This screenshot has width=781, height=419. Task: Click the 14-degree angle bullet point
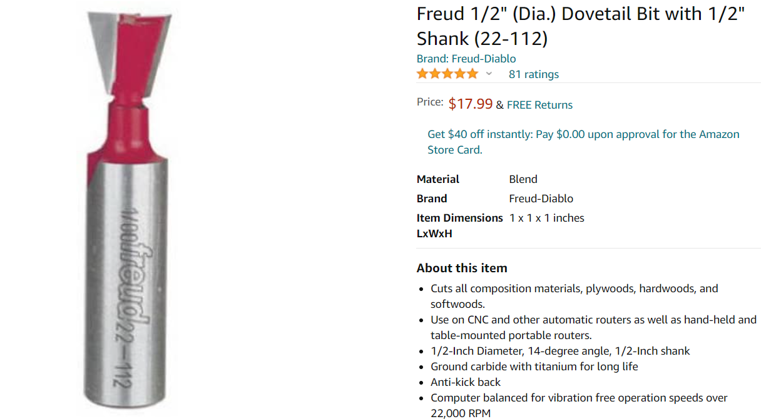[x=560, y=351]
